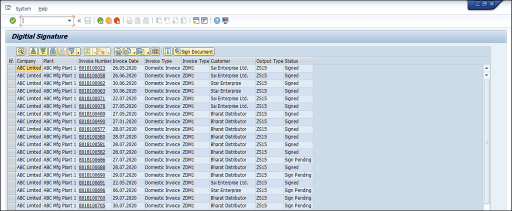
Task: Expand the Export dropdown in ALV toolbar
Action: [x=147, y=51]
